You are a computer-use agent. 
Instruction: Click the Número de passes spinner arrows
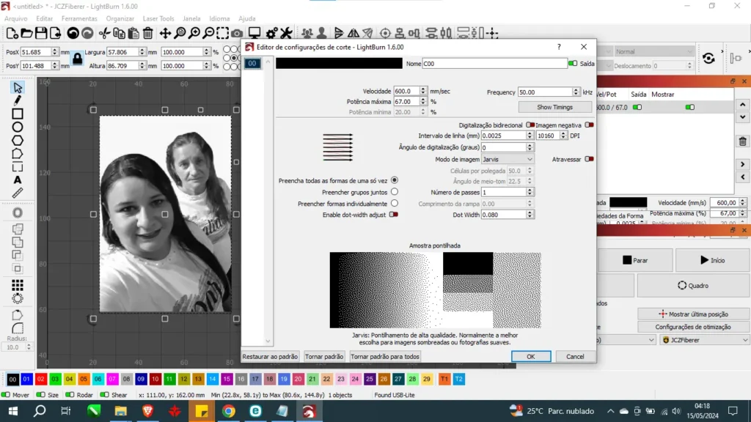pyautogui.click(x=530, y=192)
